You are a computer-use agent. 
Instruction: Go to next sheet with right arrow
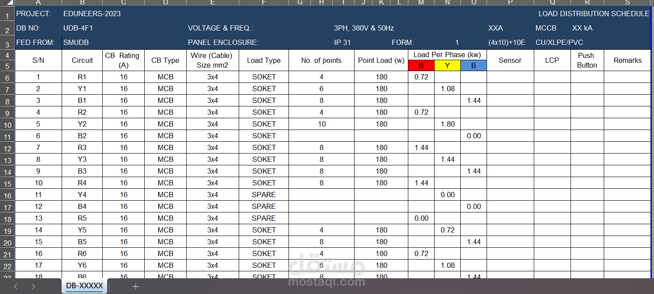click(33, 287)
